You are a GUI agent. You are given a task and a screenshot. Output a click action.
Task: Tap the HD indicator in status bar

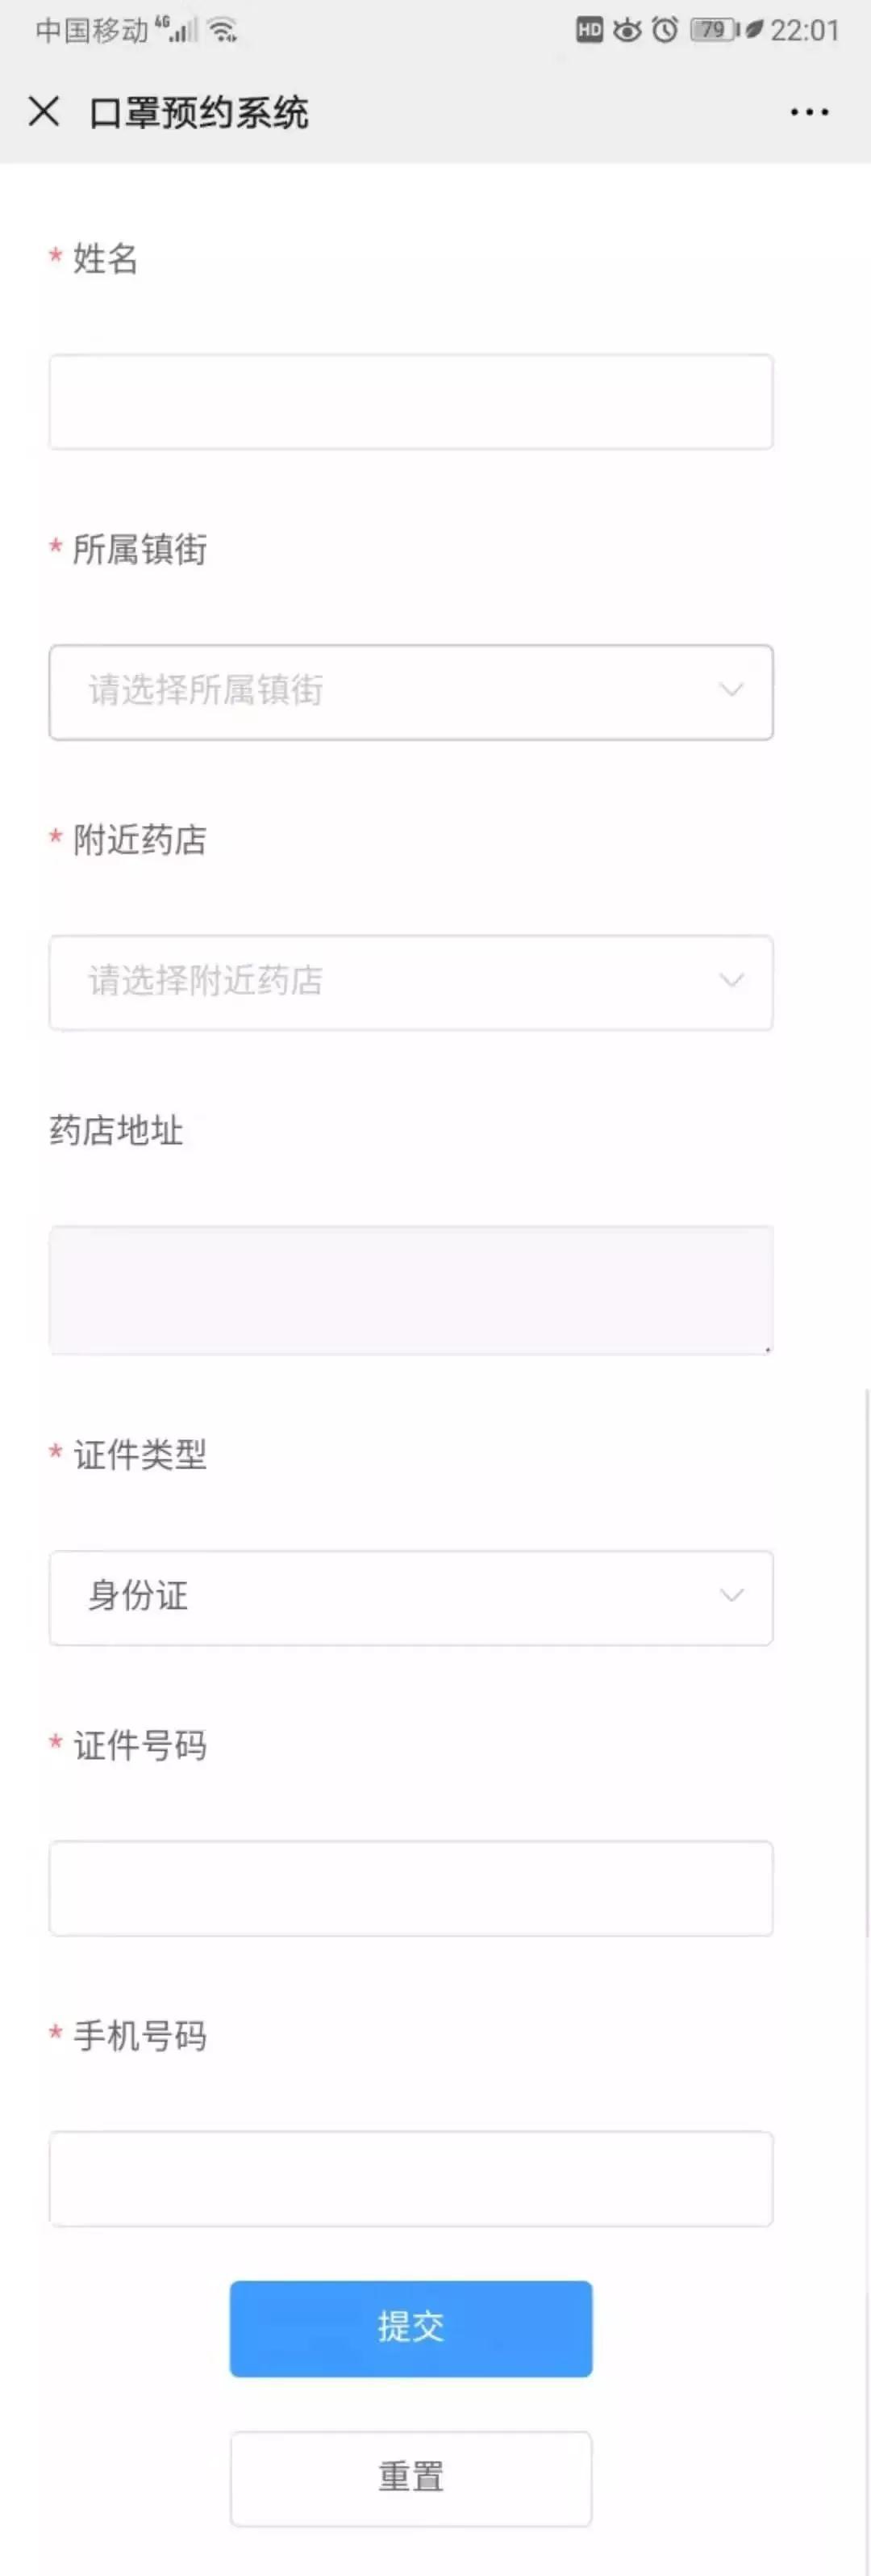click(590, 30)
